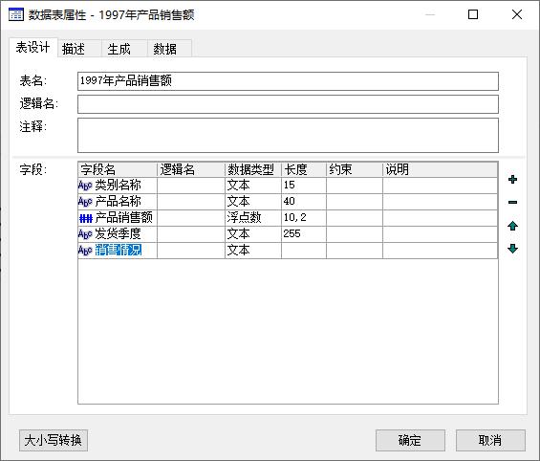Click the 大小写转换 button
Viewport: 540px width, 461px height.
pos(54,440)
